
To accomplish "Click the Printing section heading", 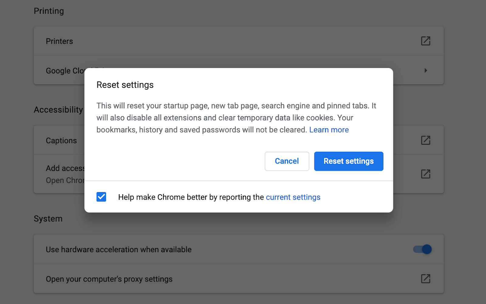I will click(x=49, y=11).
